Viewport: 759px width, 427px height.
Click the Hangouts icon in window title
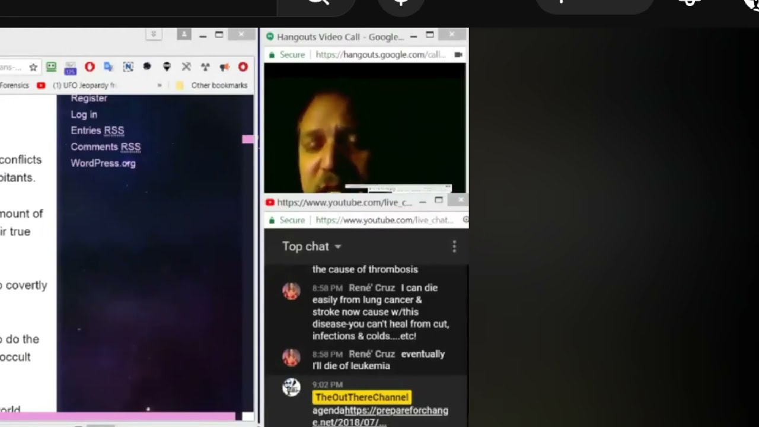pos(270,37)
